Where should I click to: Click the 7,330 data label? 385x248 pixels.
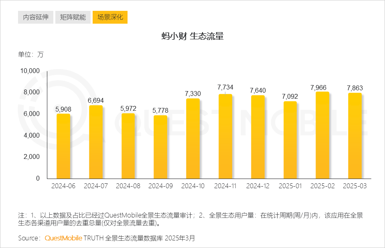[193, 94]
